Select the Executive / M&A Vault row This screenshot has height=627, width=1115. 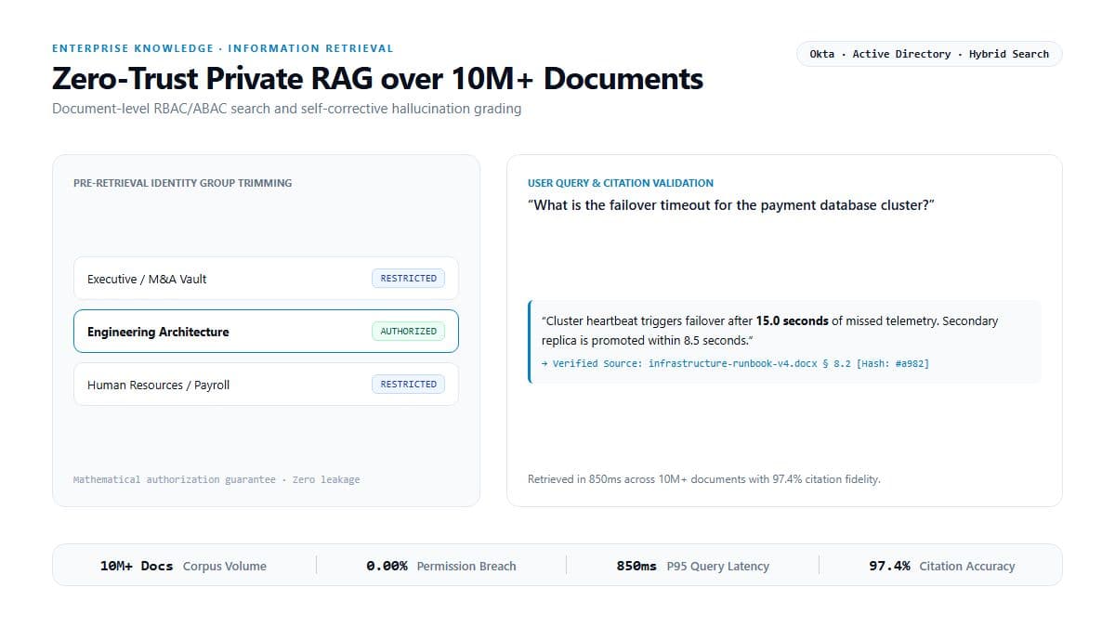[x=266, y=279]
